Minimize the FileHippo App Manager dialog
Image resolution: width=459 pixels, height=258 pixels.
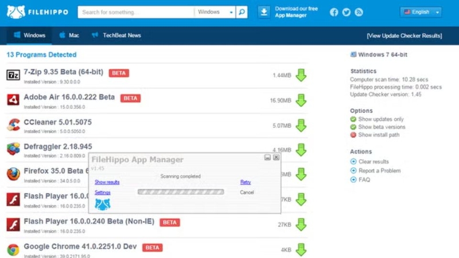click(267, 157)
